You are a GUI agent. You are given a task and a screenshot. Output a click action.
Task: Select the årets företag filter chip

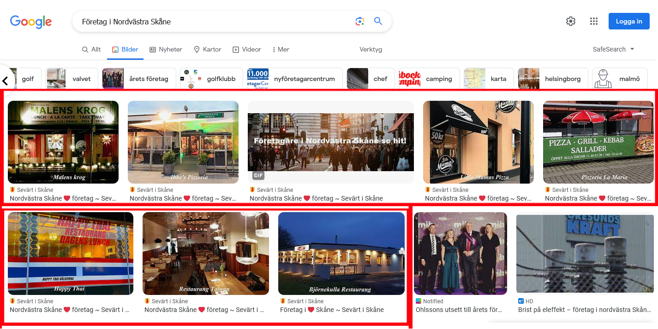click(139, 79)
